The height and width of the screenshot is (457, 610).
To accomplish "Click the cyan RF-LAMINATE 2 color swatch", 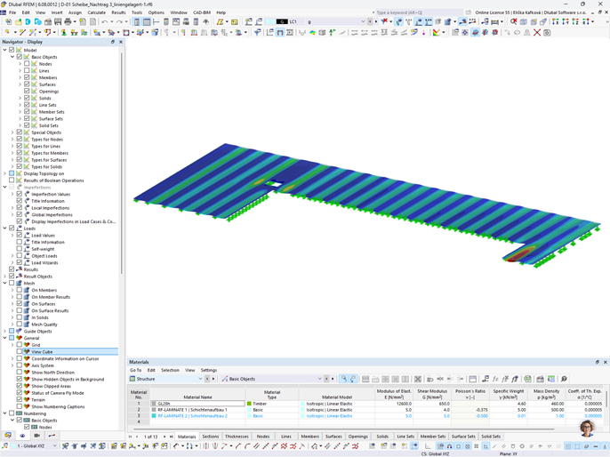I will (x=154, y=416).
